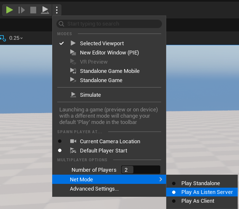Click the VR Preview headset icon

pos(73,62)
